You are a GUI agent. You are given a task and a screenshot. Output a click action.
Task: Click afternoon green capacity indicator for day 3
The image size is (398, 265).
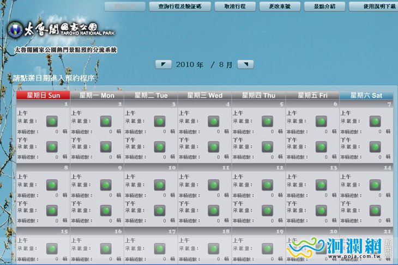(160, 147)
